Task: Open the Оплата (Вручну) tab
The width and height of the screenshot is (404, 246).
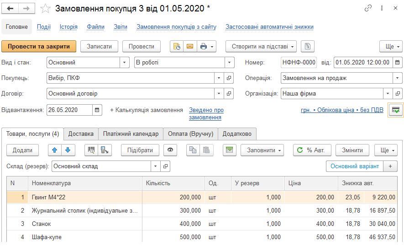Action: (191, 134)
